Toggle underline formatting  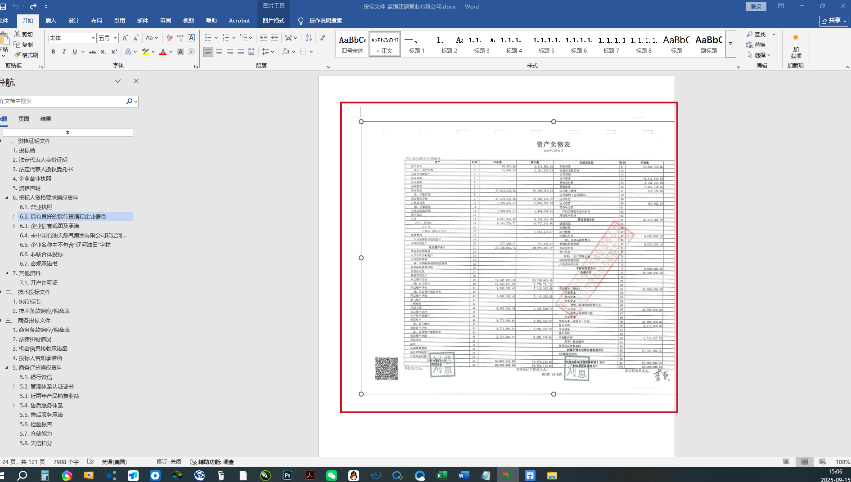75,52
